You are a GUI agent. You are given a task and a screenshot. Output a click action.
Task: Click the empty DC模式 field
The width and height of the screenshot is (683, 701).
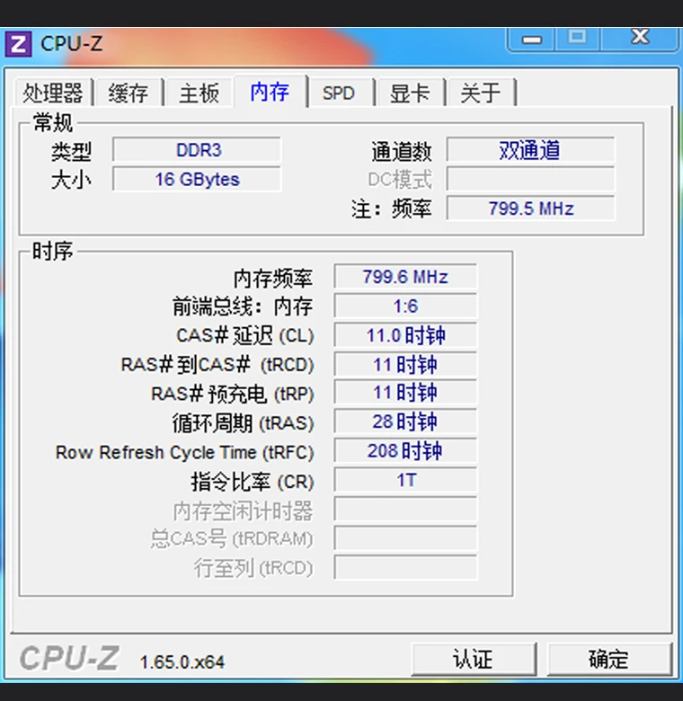tap(530, 179)
